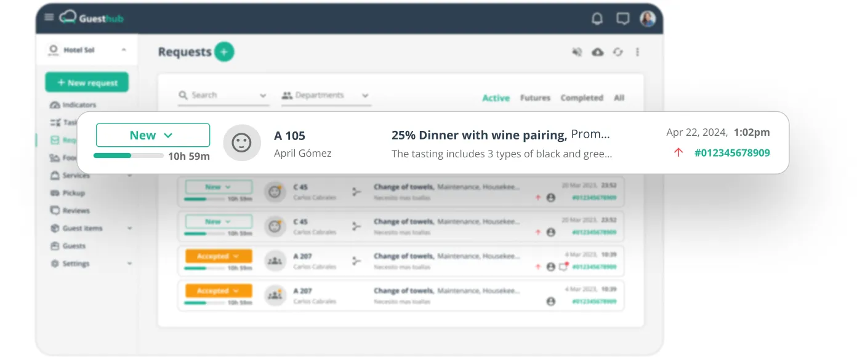Click the cloud download icon

pyautogui.click(x=597, y=52)
